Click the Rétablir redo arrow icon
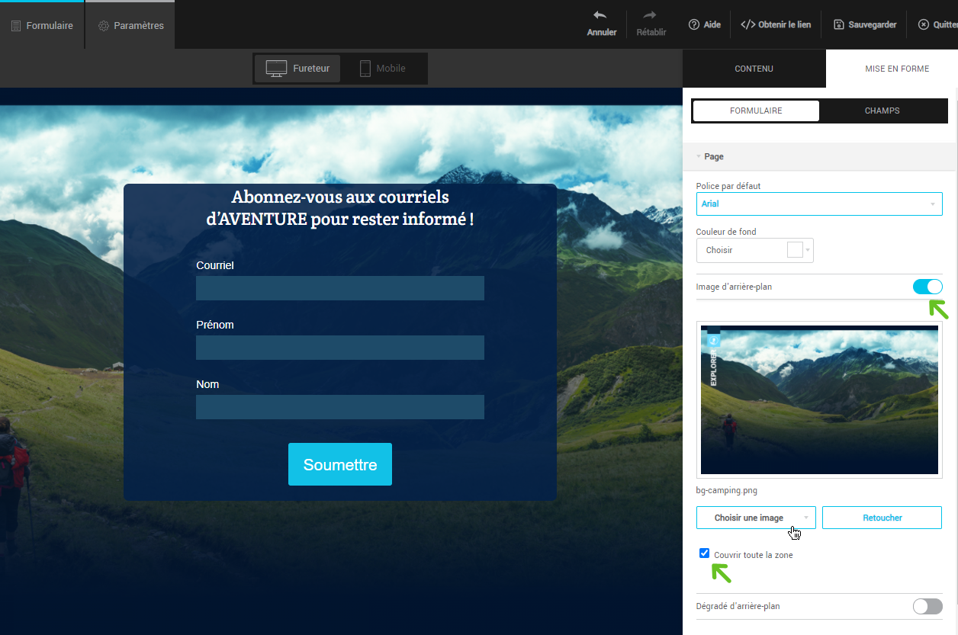 click(651, 15)
